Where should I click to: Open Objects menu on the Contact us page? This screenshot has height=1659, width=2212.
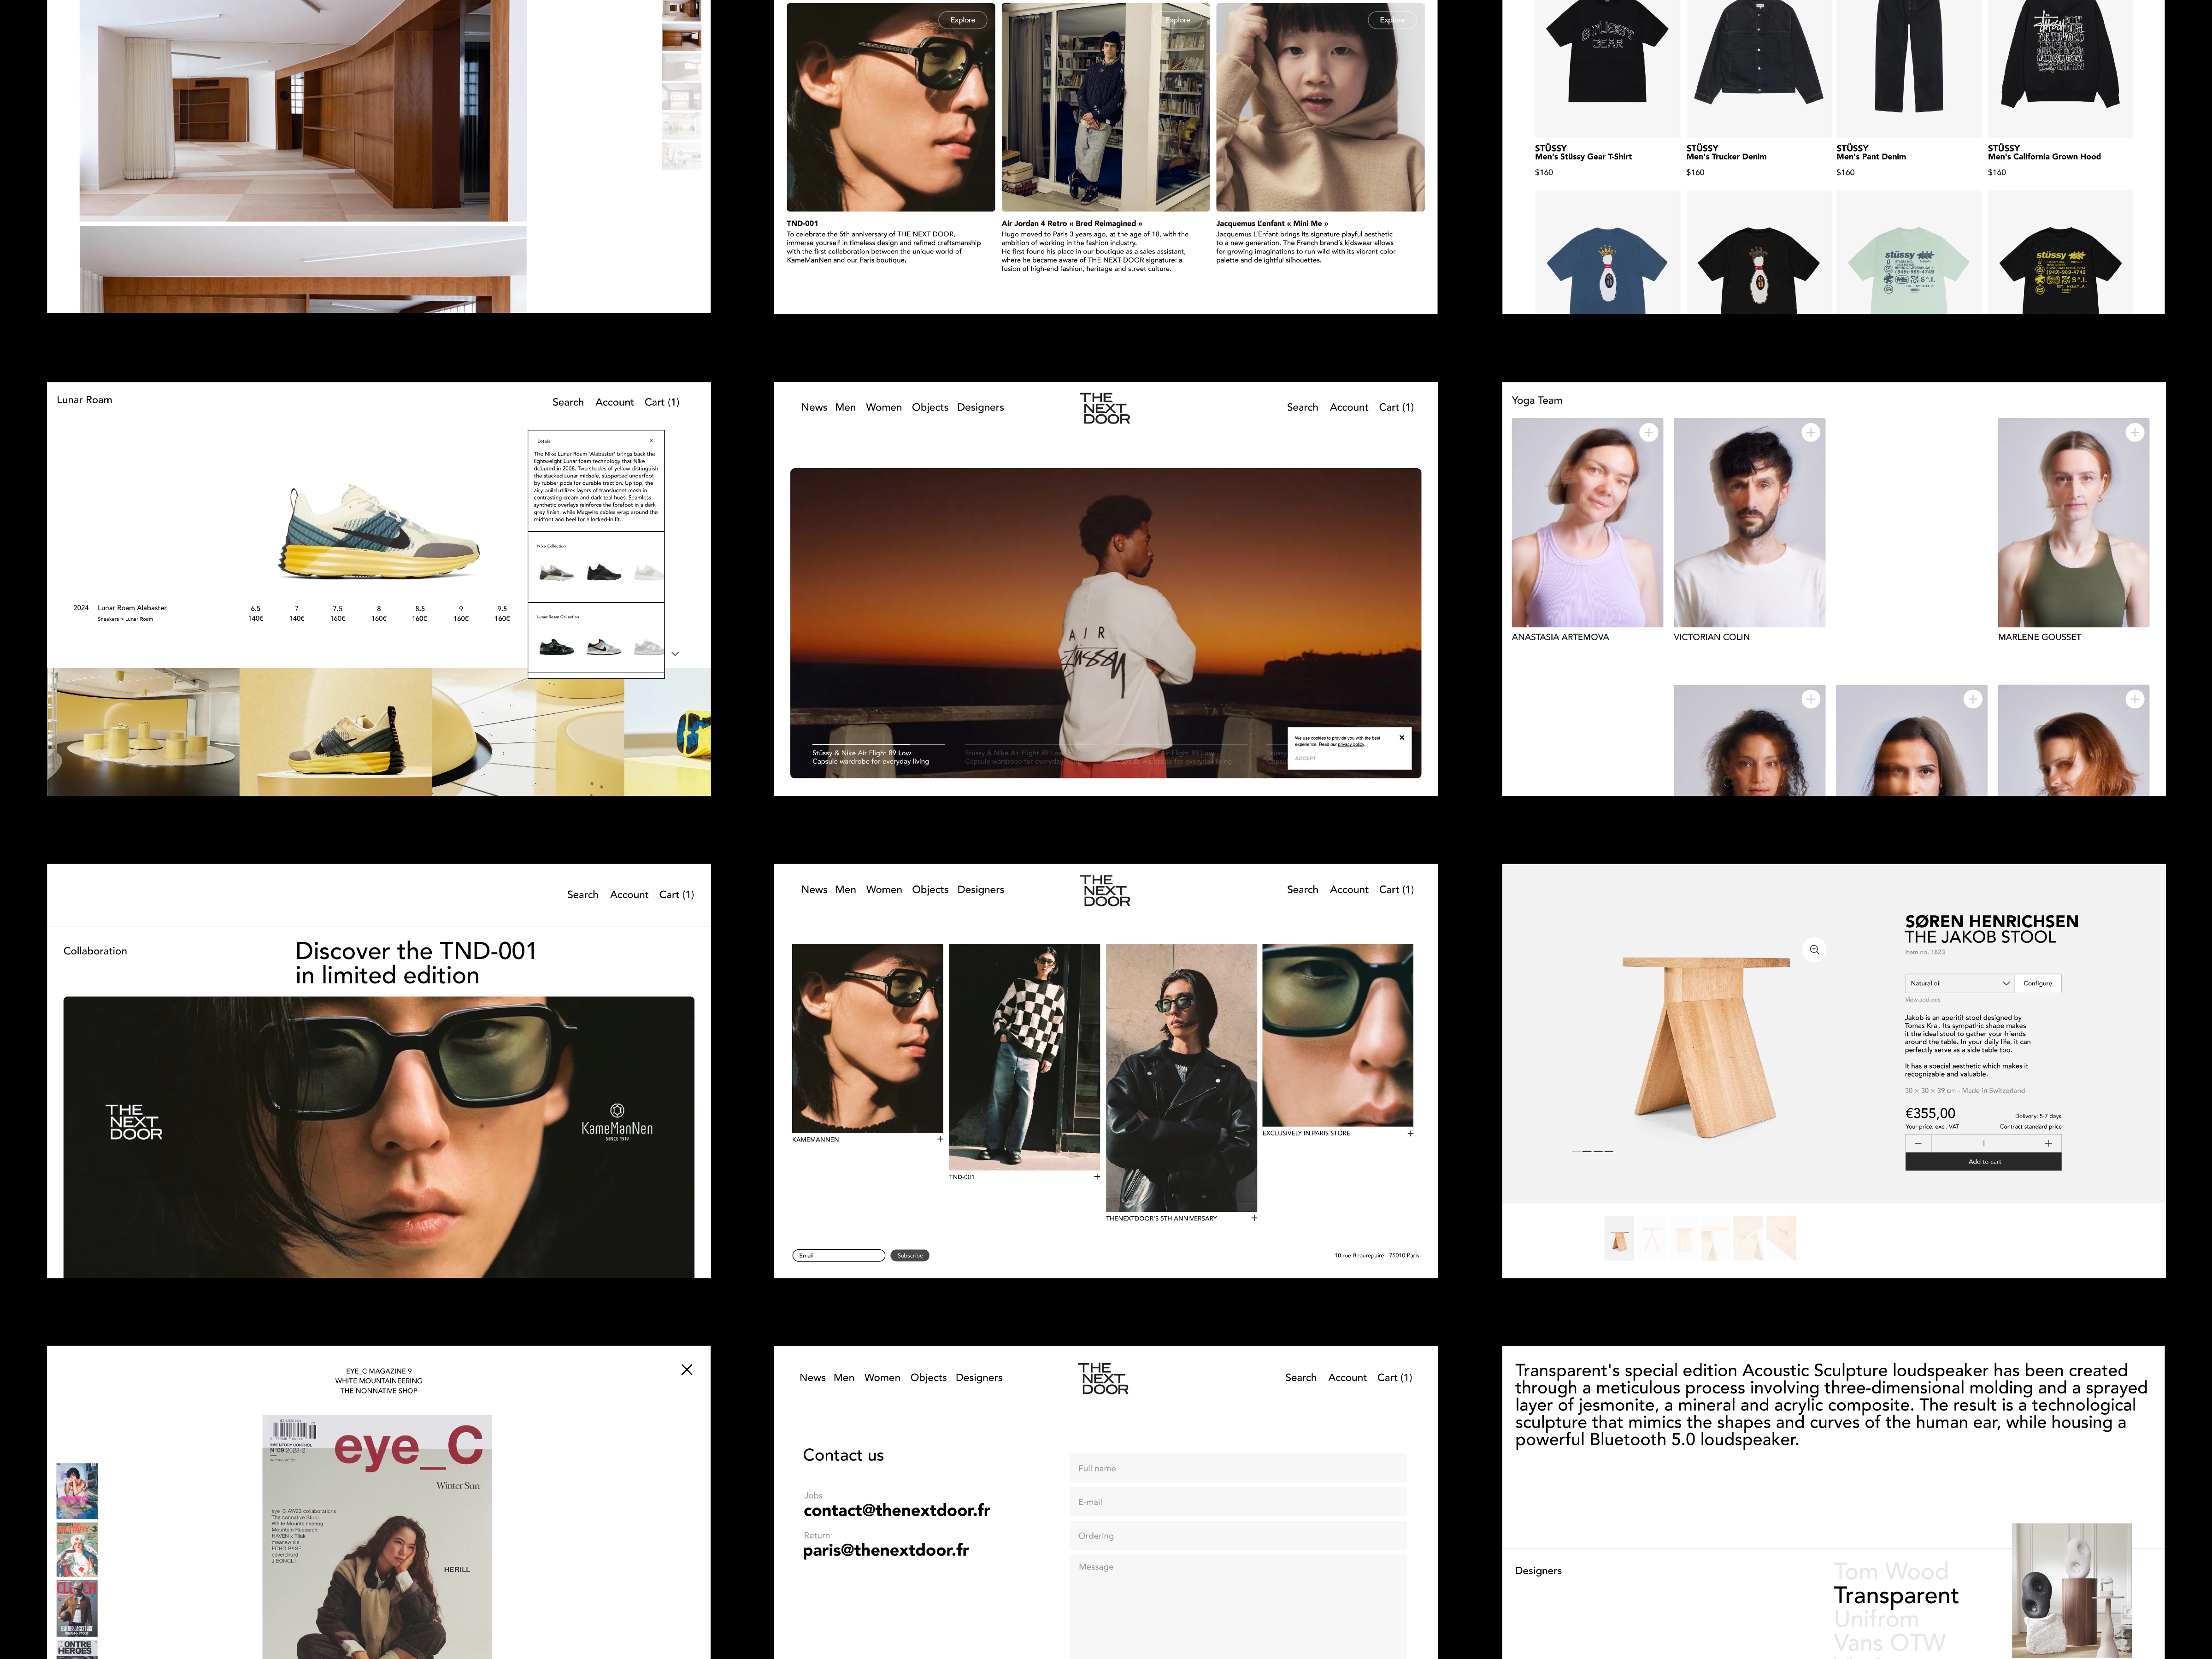tap(928, 1377)
